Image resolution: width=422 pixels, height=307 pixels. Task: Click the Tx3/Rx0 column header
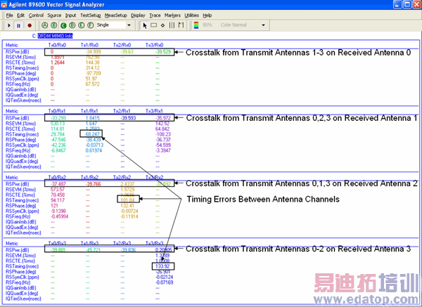point(155,45)
